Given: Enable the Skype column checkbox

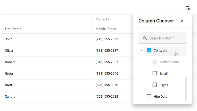Looking at the screenshot, I should [x=155, y=85].
